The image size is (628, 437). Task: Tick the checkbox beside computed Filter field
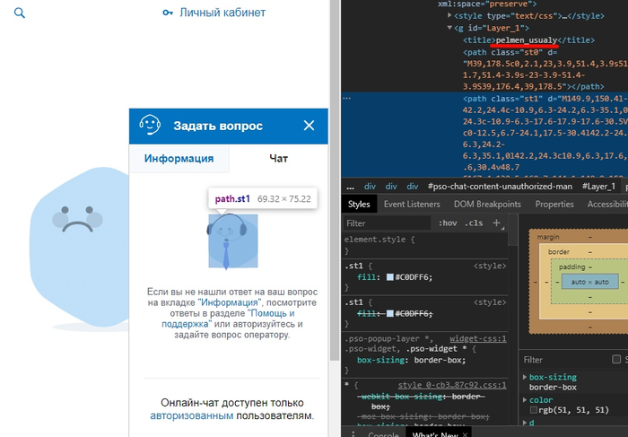(x=617, y=359)
